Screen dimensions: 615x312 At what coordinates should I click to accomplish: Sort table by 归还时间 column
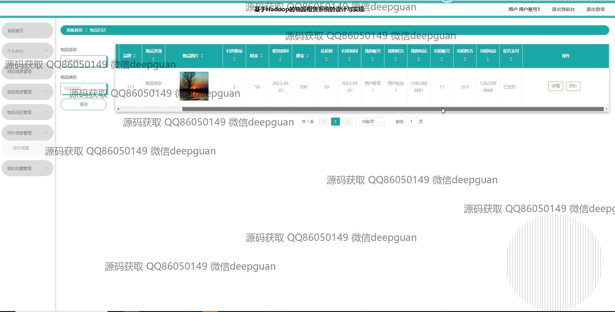pos(349,59)
